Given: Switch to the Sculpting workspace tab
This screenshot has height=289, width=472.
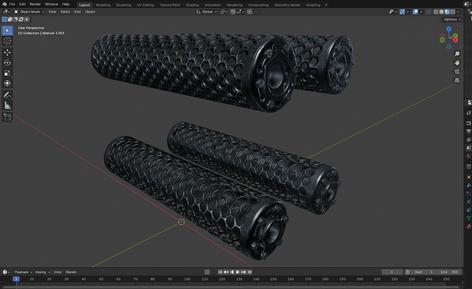Looking at the screenshot, I should [x=124, y=5].
